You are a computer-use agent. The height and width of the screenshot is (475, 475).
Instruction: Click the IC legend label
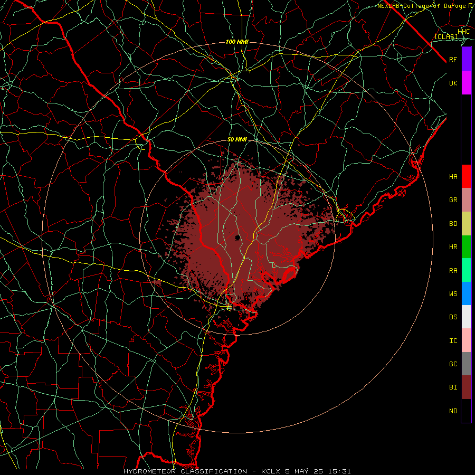click(x=453, y=340)
